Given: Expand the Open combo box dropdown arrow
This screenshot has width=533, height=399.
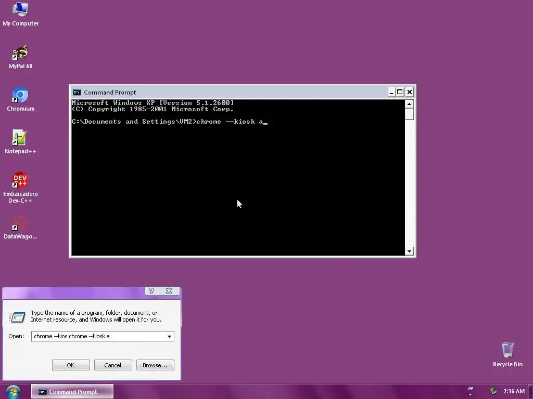Looking at the screenshot, I should 169,336.
